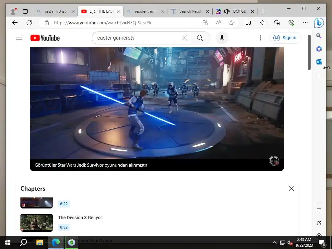Open Collections panel

[277, 23]
